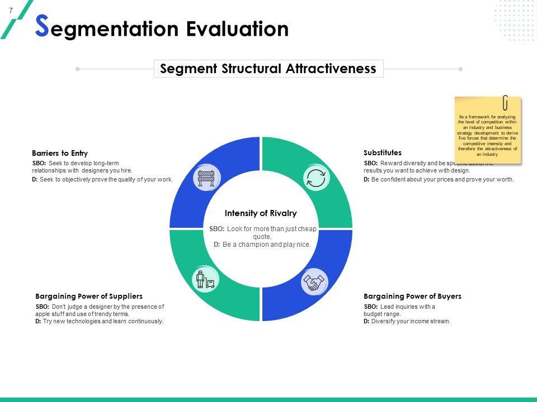Click the Bargaining Power of Suppliers heading

(89, 296)
